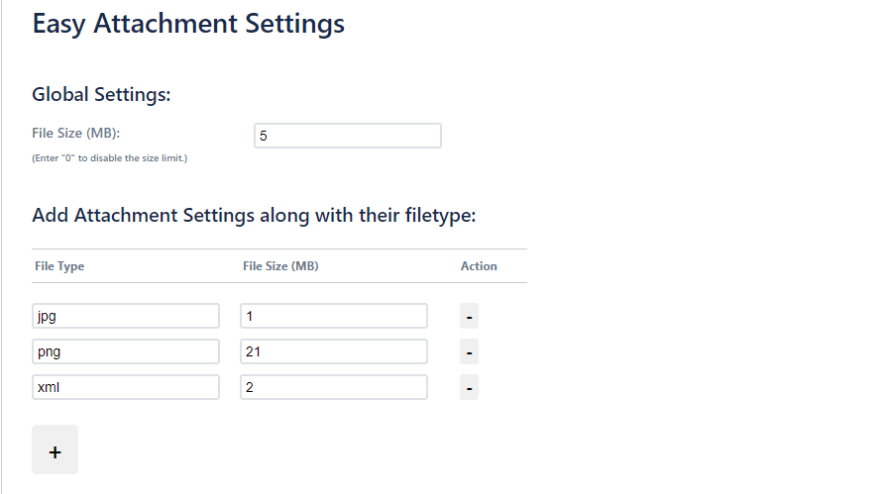Viewport: 881px width, 494px height.
Task: Click the plus button to add a row
Action: (x=55, y=450)
